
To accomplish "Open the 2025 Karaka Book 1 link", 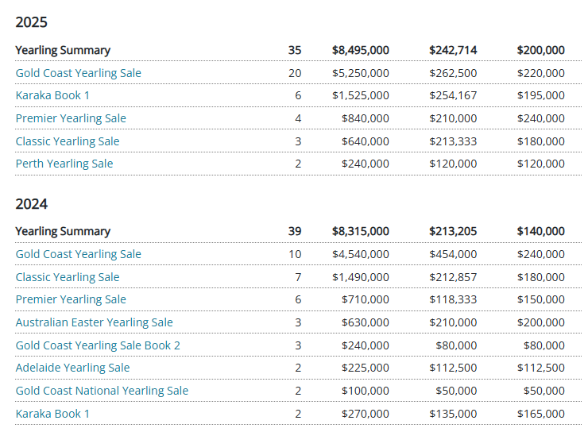I will 52,95.
